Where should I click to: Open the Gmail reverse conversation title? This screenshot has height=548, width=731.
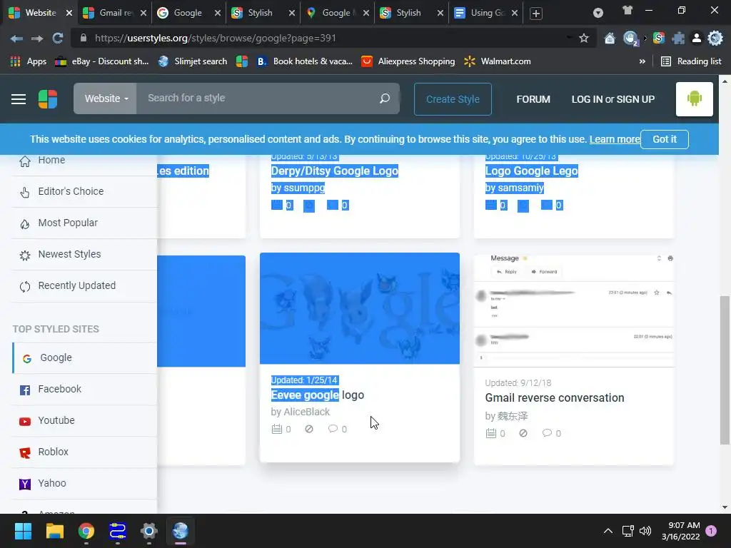tap(554, 398)
